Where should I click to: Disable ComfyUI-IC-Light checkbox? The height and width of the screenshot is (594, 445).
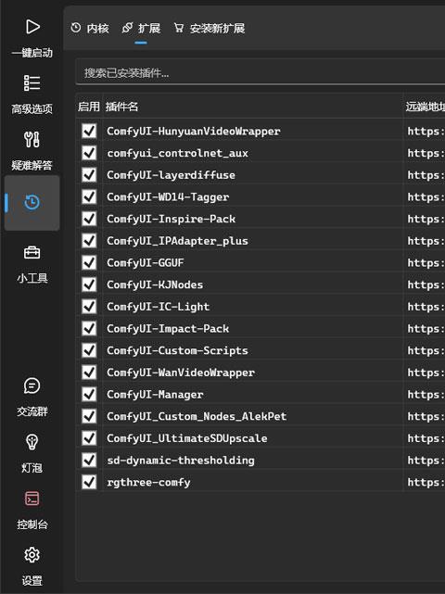(x=89, y=307)
